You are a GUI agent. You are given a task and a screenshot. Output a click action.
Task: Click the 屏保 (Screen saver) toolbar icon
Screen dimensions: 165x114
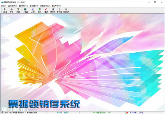click(12, 10)
